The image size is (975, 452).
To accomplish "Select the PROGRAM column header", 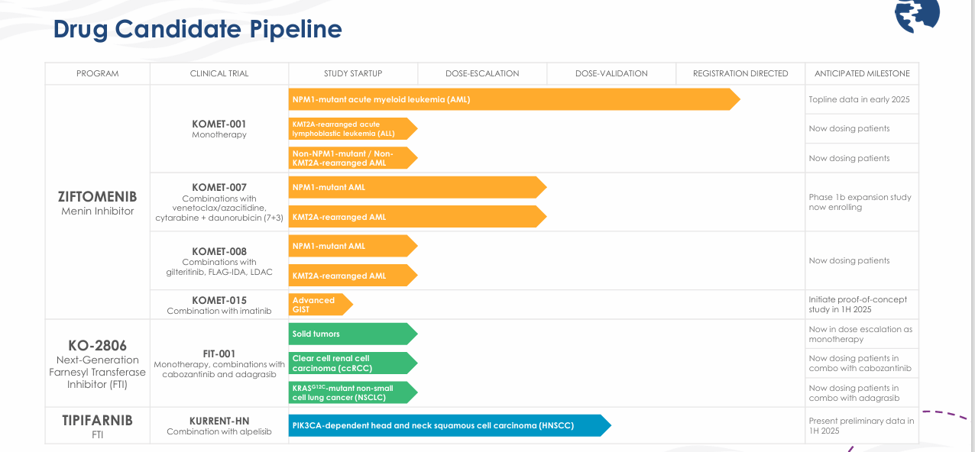I will coord(98,73).
